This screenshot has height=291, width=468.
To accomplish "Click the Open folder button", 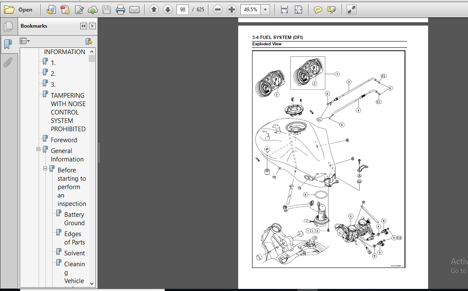I will pyautogui.click(x=18, y=10).
